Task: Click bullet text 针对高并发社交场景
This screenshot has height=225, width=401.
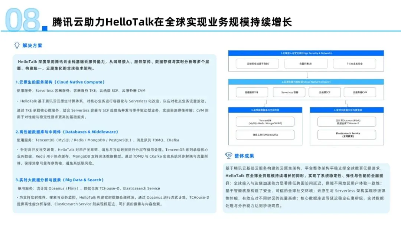Action: [113, 157]
